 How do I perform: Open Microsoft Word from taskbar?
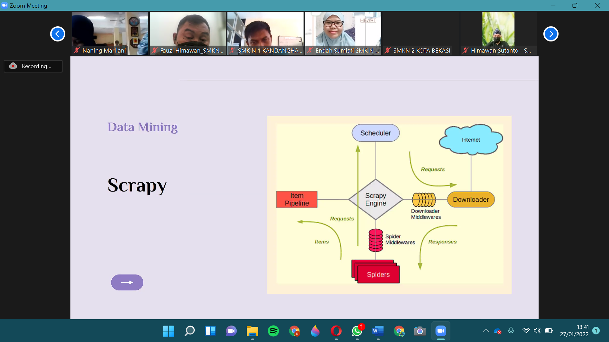point(378,331)
